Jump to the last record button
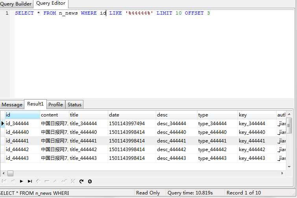297x198 pixels. (x=30, y=181)
